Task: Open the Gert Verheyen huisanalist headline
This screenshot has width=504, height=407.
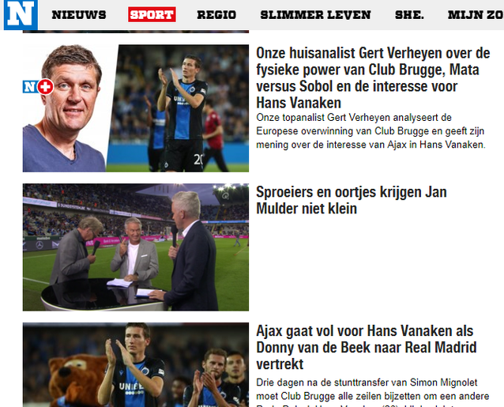Action: coord(373,77)
